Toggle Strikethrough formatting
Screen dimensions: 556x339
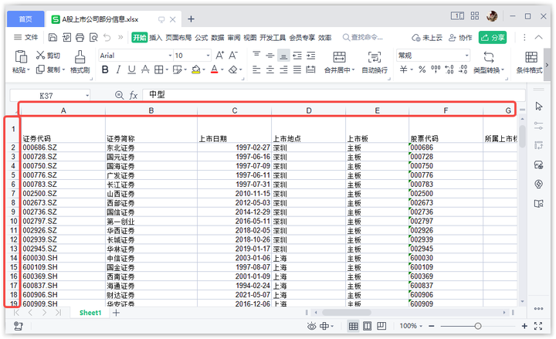145,69
